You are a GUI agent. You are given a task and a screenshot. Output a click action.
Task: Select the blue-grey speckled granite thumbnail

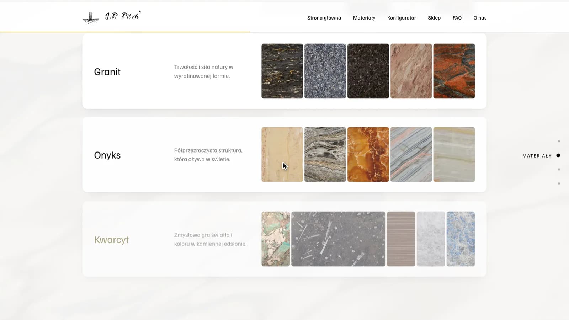(x=325, y=71)
